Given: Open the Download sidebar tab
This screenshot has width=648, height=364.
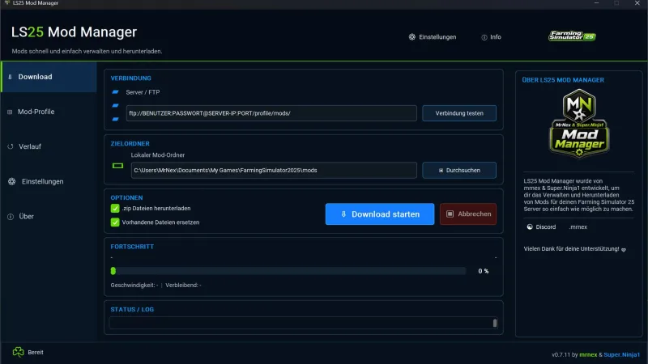Looking at the screenshot, I should click(x=49, y=77).
